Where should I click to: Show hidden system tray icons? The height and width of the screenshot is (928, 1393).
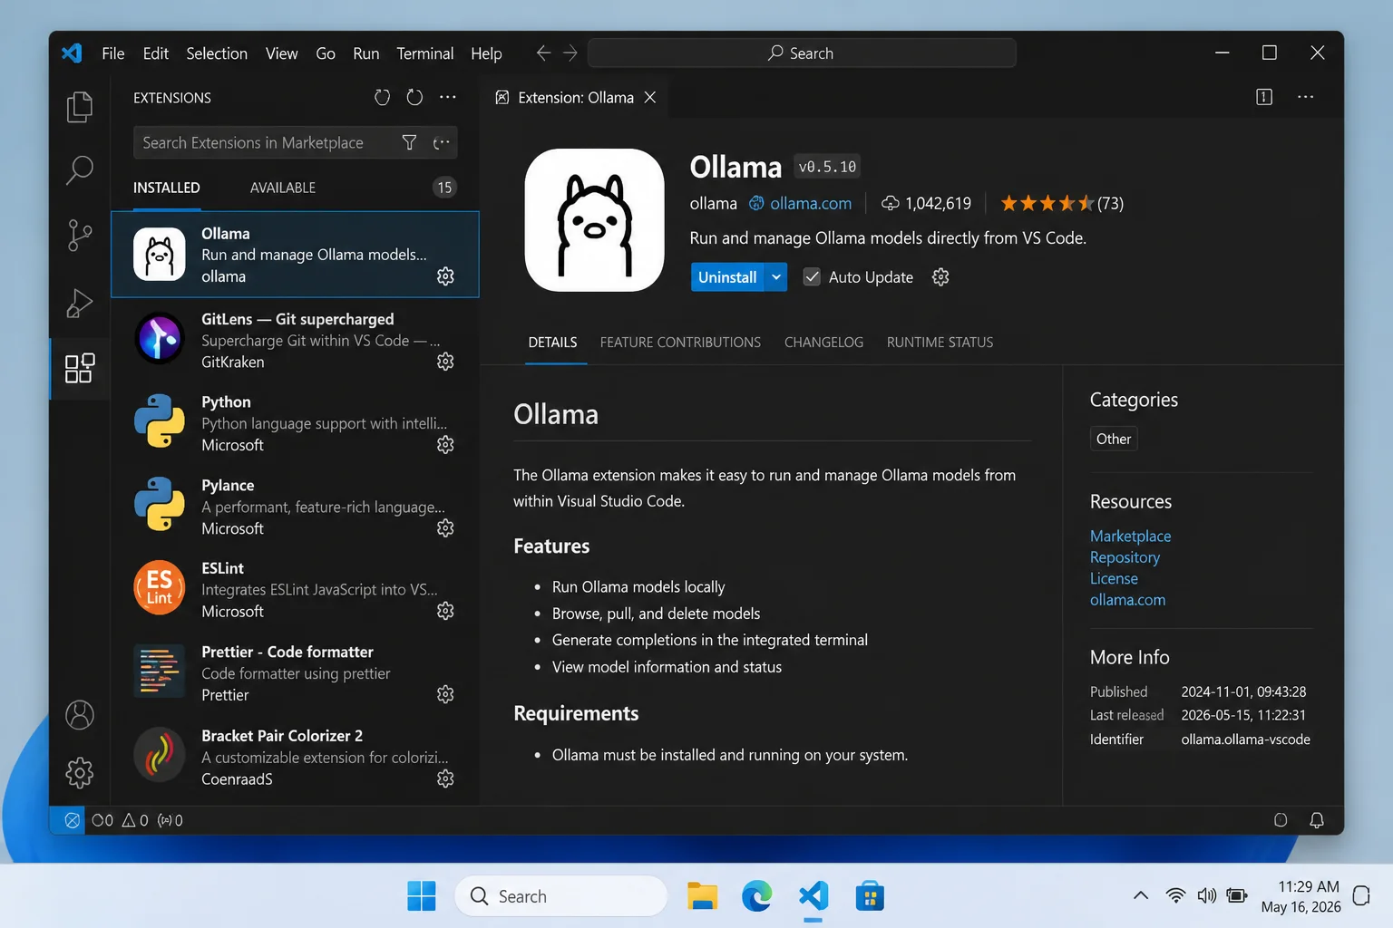(x=1141, y=896)
